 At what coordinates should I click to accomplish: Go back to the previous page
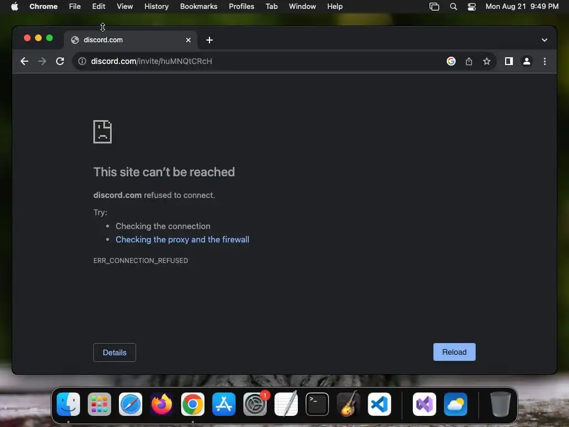24,61
